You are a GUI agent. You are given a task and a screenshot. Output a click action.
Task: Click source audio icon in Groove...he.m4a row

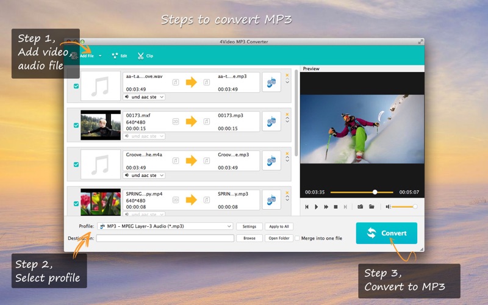click(x=176, y=161)
